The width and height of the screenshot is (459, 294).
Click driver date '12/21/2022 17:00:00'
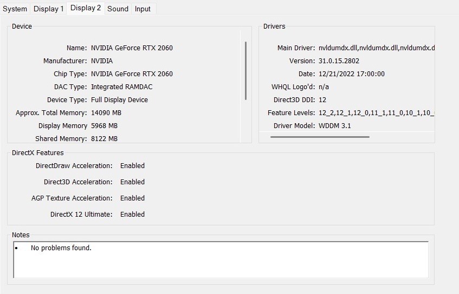coord(352,74)
